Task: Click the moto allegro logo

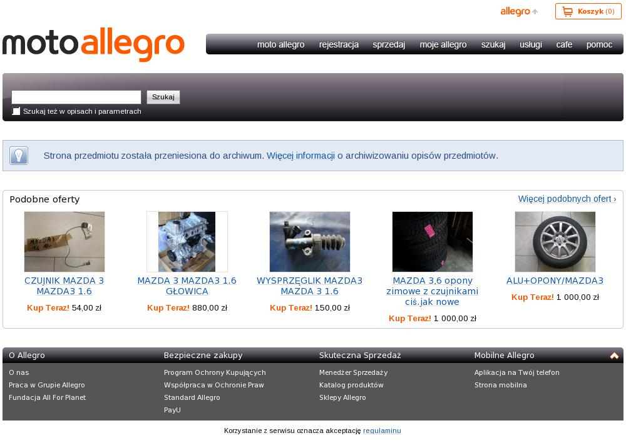Action: click(94, 44)
